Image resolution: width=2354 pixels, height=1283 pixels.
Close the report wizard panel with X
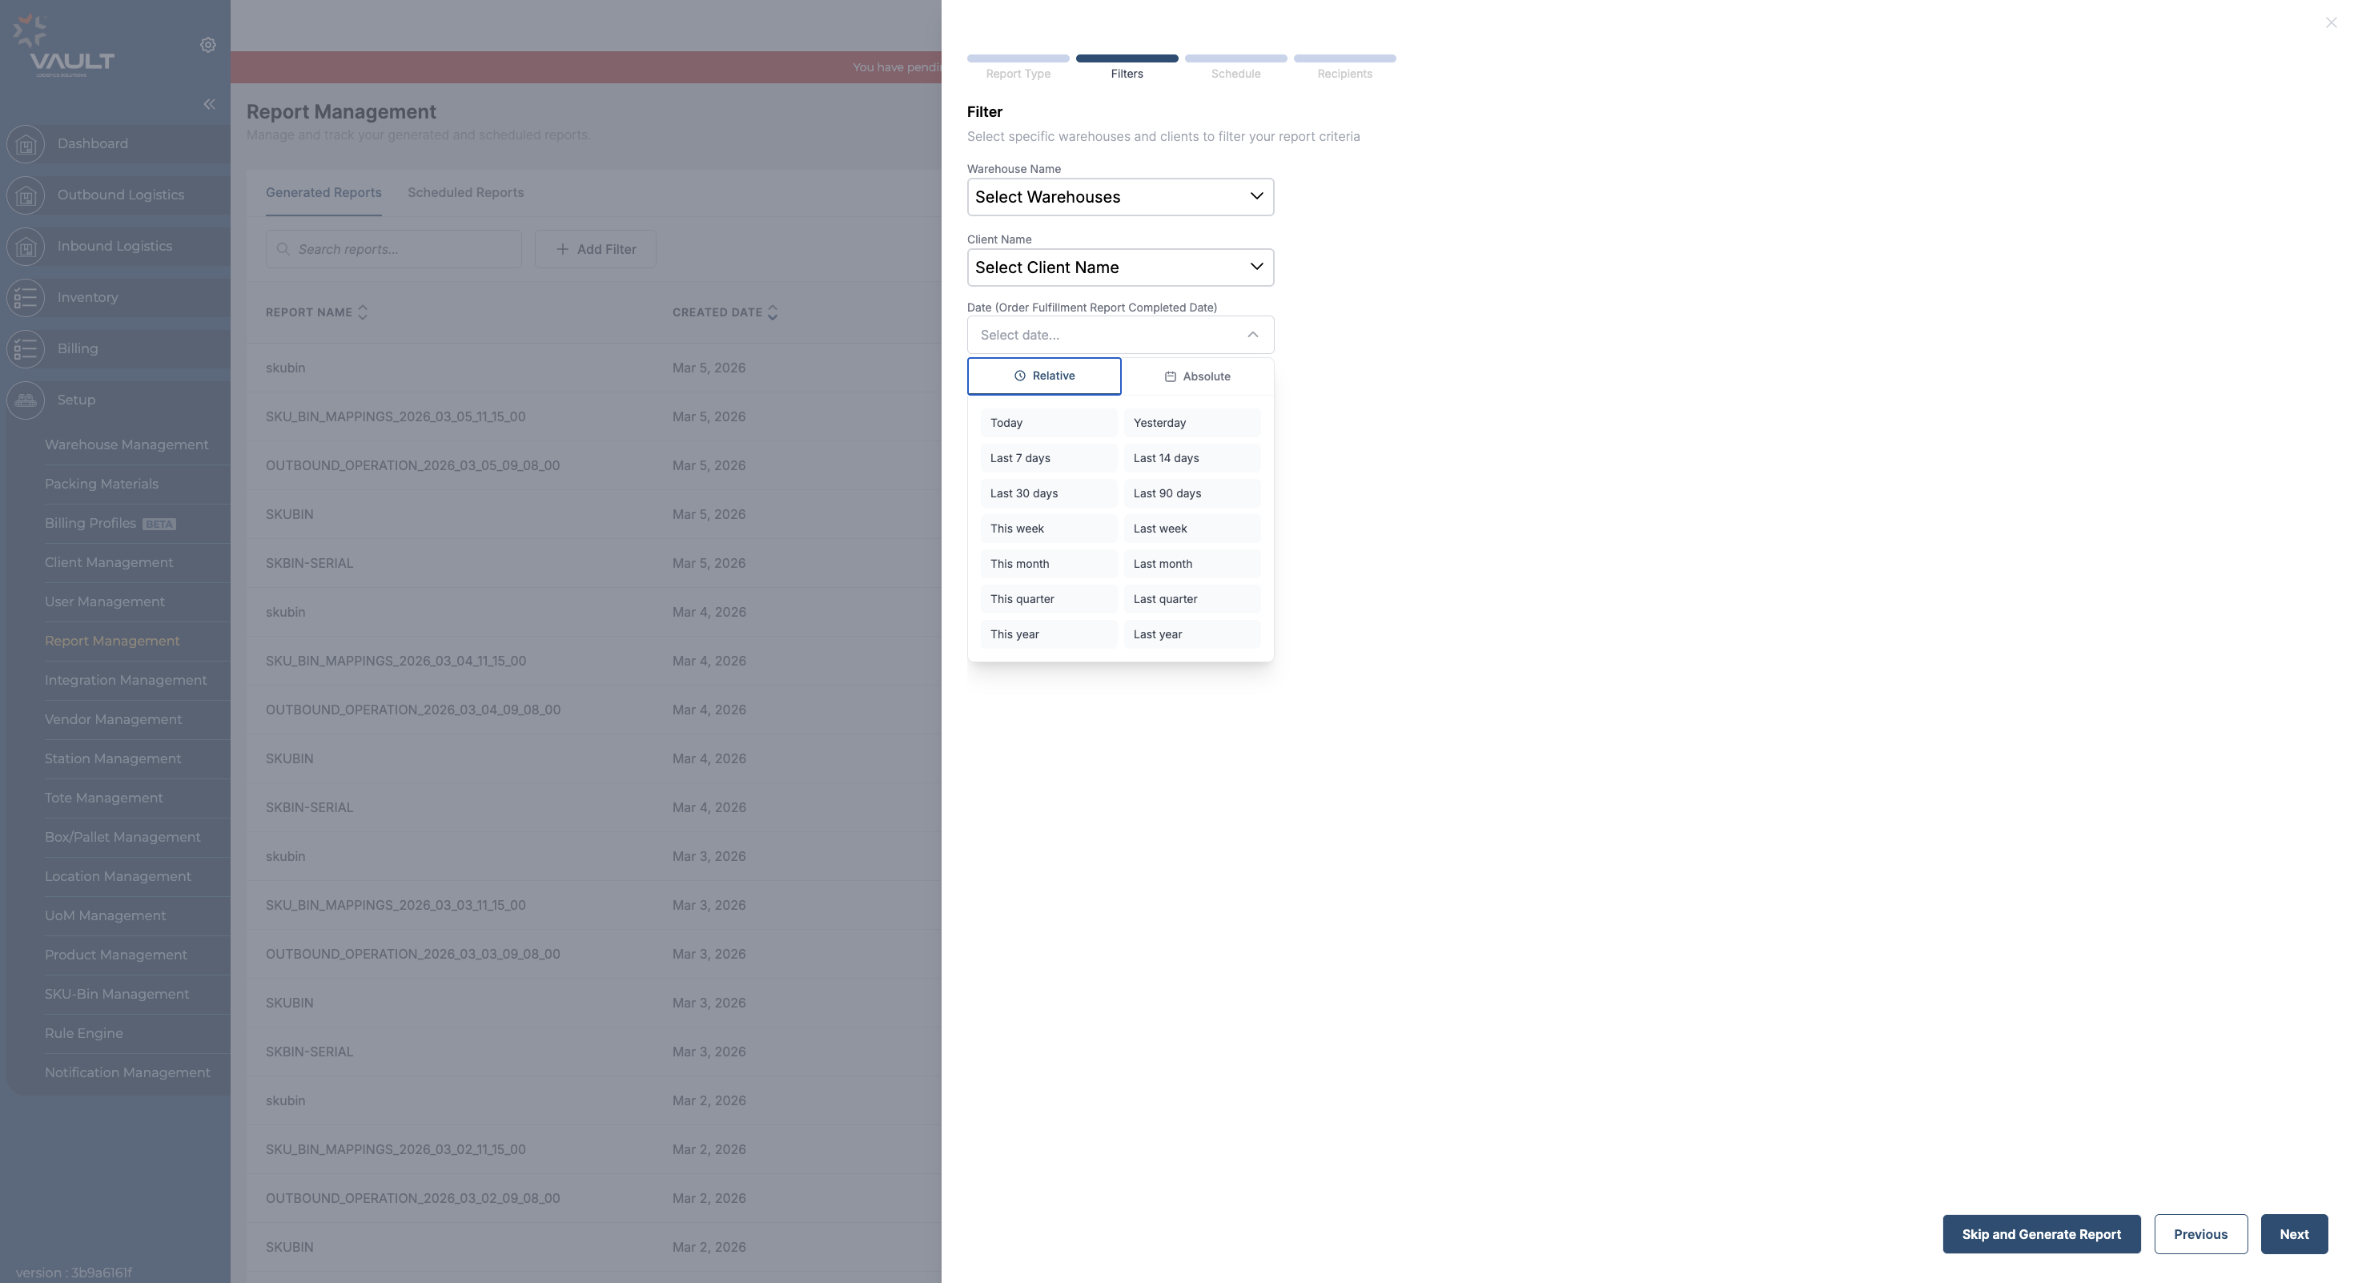[2330, 23]
